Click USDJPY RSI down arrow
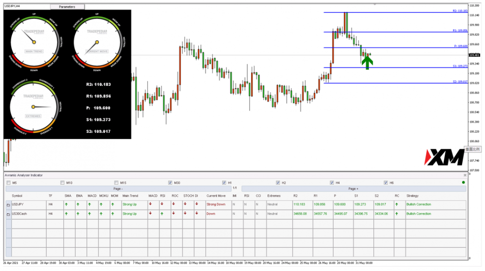The width and height of the screenshot is (485, 271). pyautogui.click(x=162, y=204)
